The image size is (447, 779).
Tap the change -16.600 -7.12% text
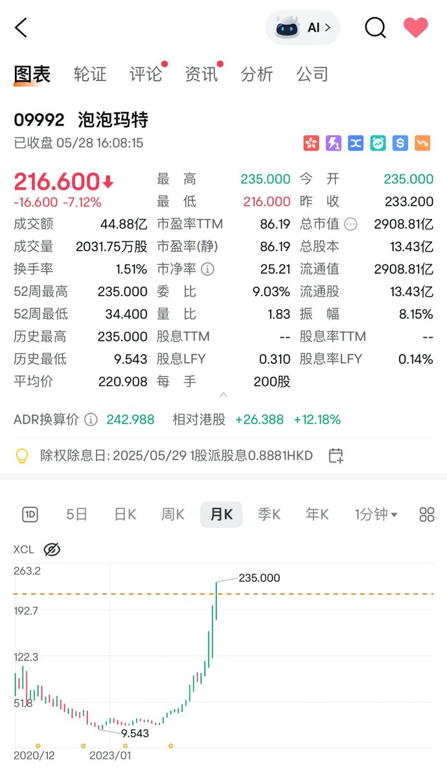pos(58,202)
